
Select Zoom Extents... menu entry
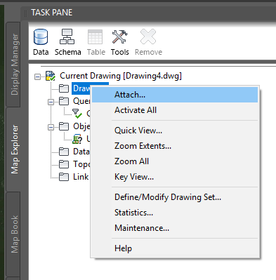pos(175,146)
